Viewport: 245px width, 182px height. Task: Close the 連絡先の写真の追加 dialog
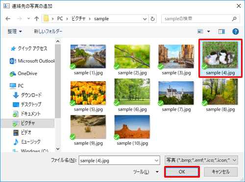click(x=239, y=6)
